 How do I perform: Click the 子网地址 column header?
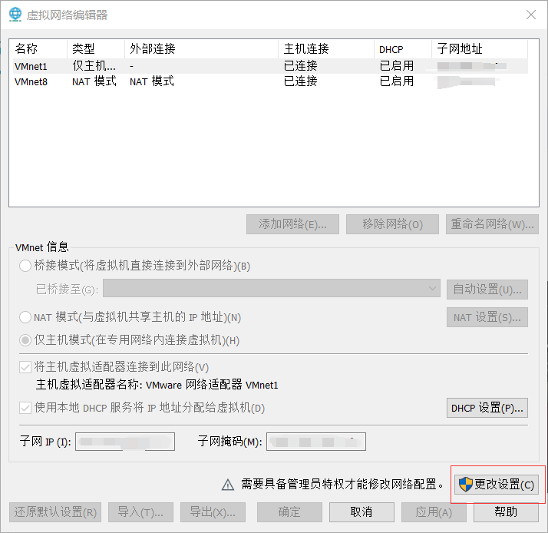pyautogui.click(x=480, y=48)
